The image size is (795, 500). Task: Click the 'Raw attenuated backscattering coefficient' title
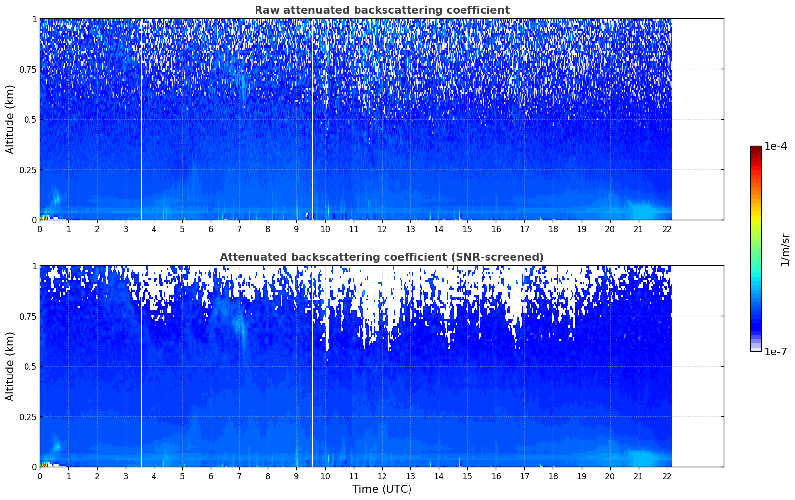(x=382, y=10)
